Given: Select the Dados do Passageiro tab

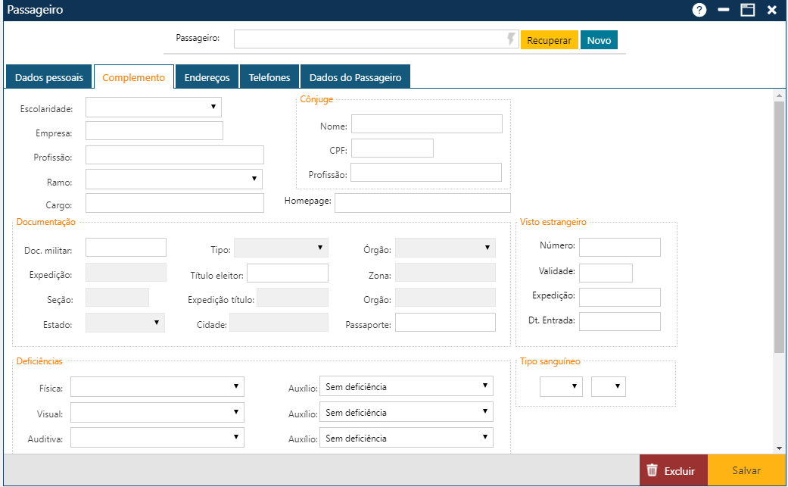Looking at the screenshot, I should coord(355,77).
